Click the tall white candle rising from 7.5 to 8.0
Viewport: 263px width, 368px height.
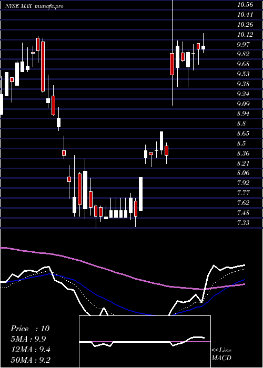140,194
